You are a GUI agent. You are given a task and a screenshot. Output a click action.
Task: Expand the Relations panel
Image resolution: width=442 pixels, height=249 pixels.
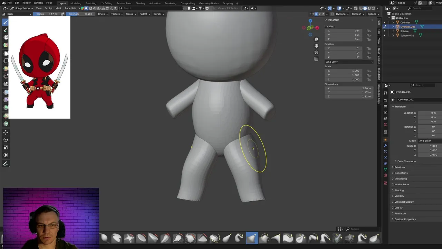pos(400,167)
